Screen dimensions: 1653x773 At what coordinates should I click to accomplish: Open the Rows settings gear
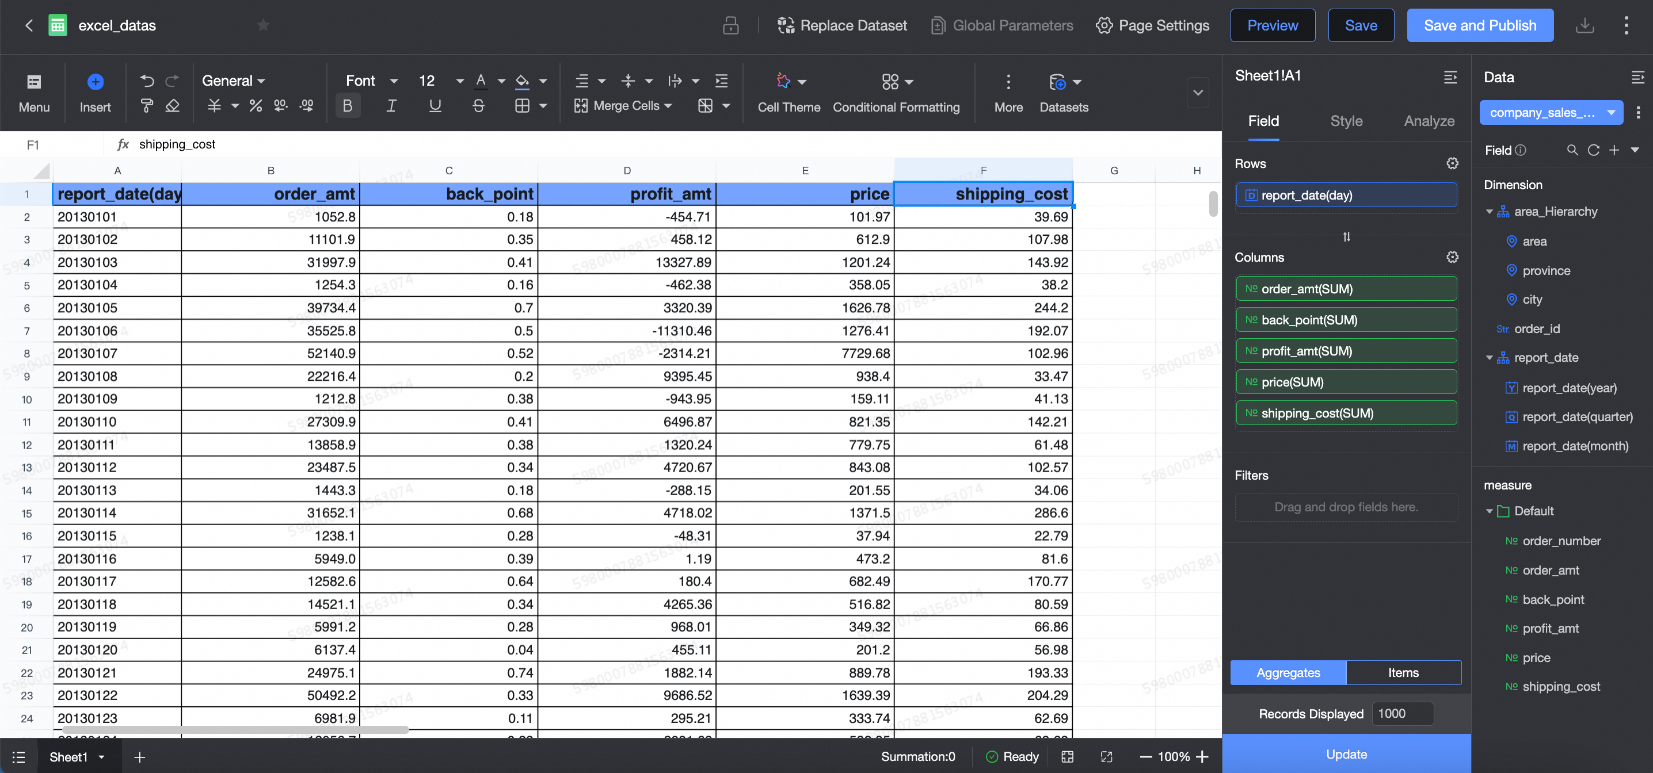pyautogui.click(x=1452, y=163)
